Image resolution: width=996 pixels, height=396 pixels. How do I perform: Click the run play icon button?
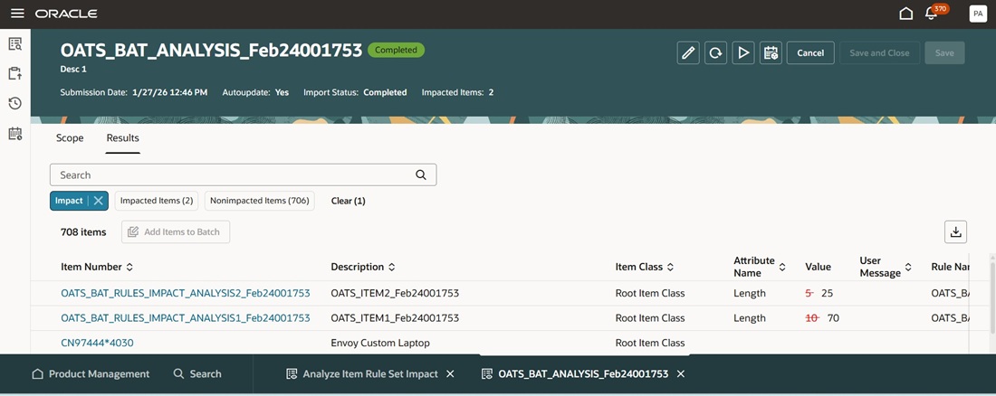coord(742,52)
